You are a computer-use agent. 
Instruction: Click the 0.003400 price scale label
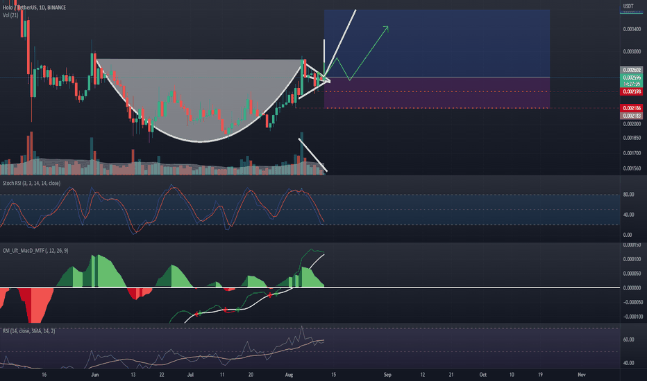(x=632, y=29)
